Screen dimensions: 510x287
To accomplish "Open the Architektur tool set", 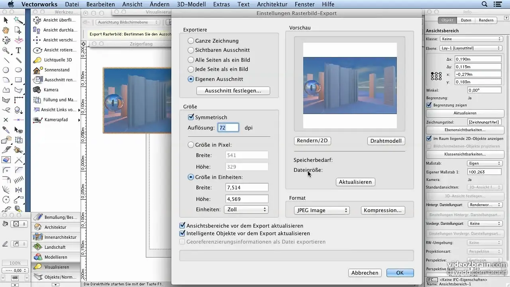I will [56, 227].
